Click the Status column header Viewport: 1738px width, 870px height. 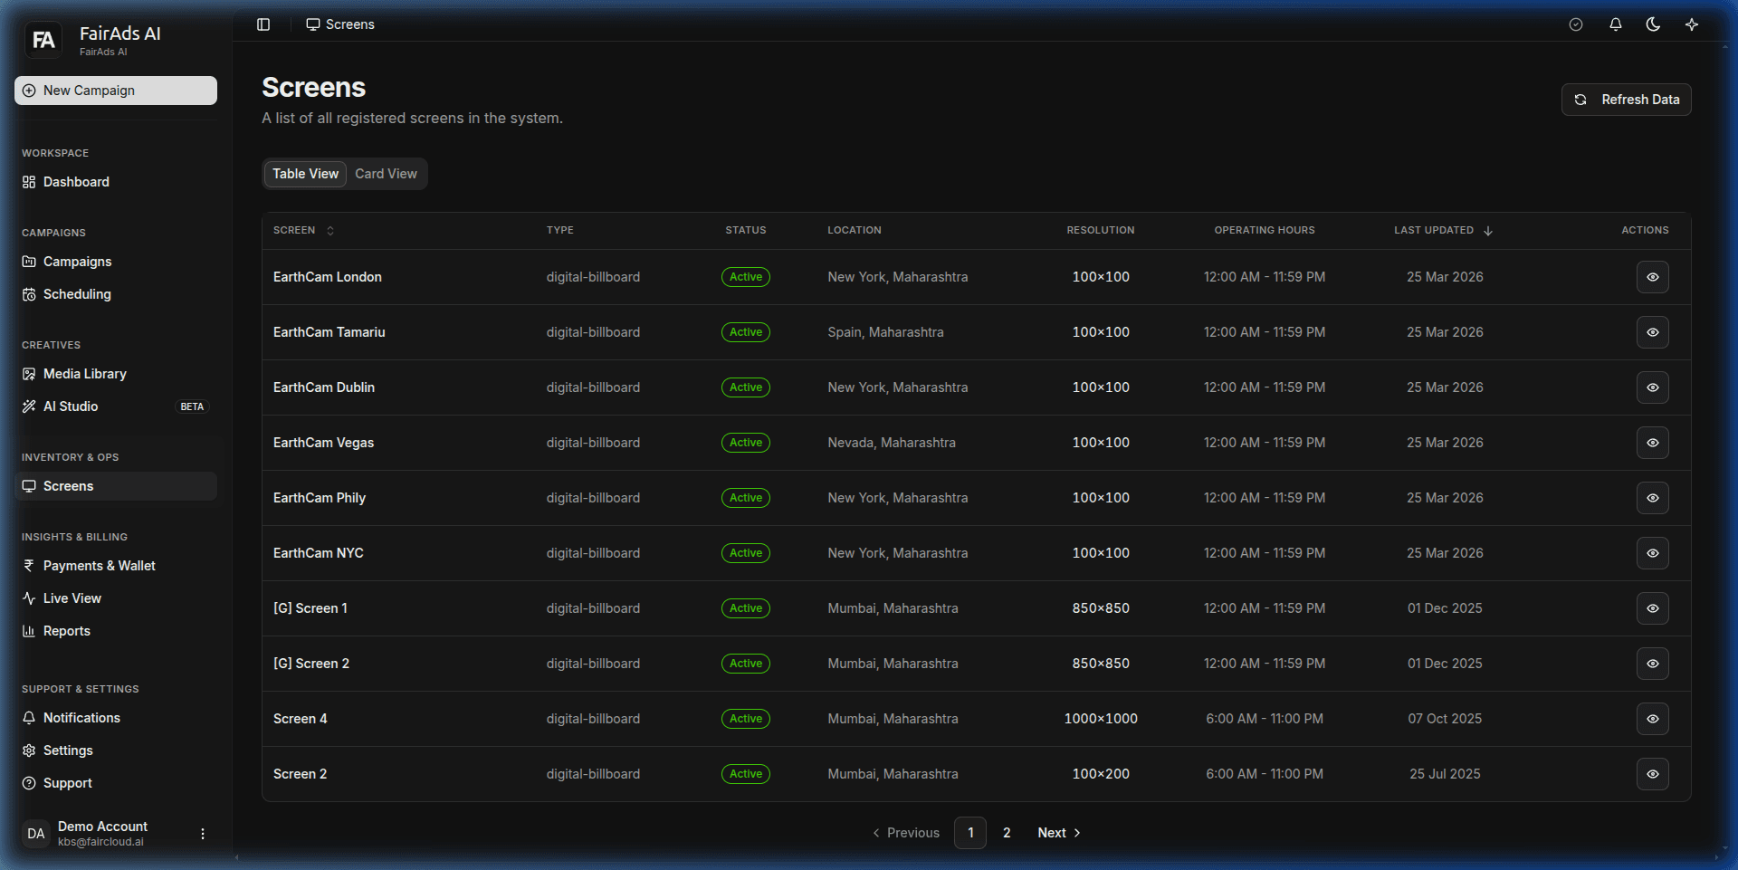coord(746,230)
